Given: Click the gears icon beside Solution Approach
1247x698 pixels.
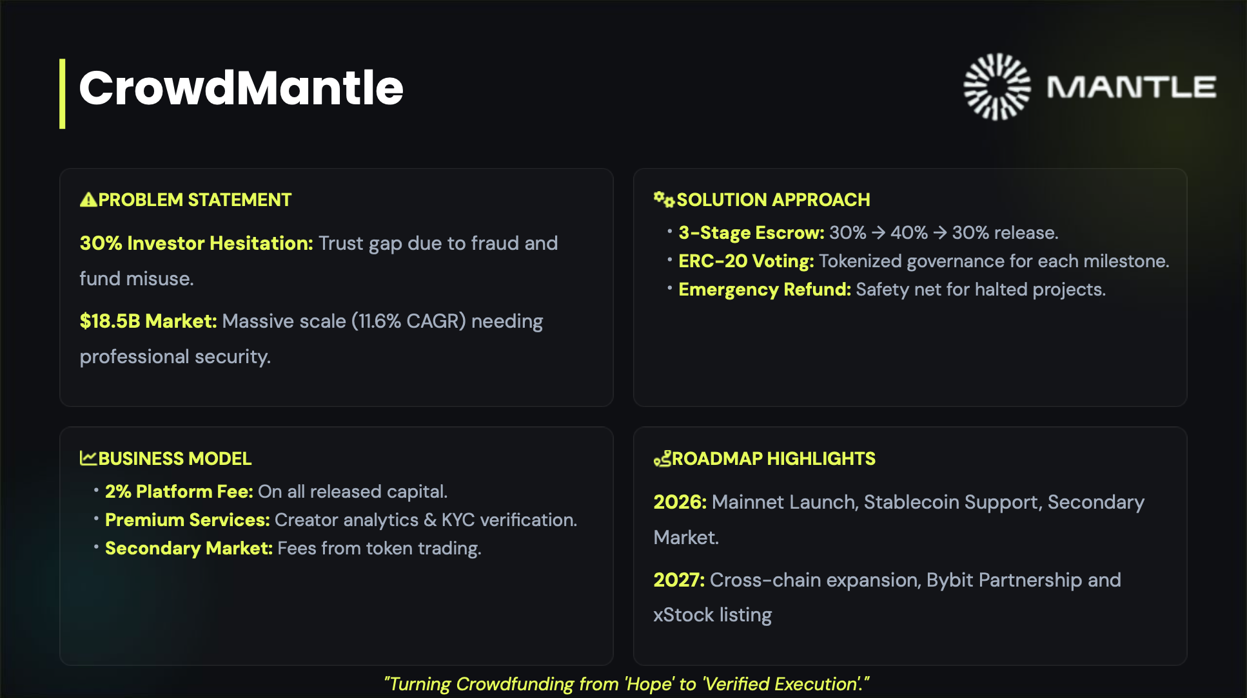Looking at the screenshot, I should (663, 199).
